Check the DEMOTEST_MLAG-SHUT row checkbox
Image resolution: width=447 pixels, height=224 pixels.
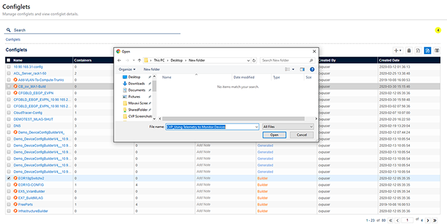pyautogui.click(x=9, y=119)
